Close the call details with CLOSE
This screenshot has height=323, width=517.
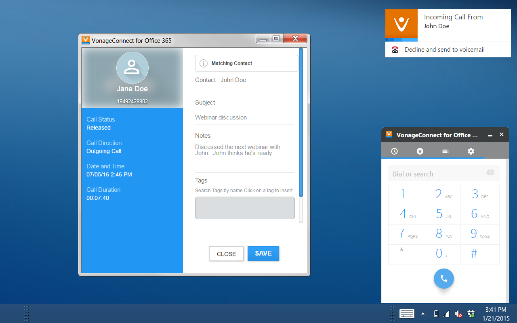pyautogui.click(x=226, y=253)
